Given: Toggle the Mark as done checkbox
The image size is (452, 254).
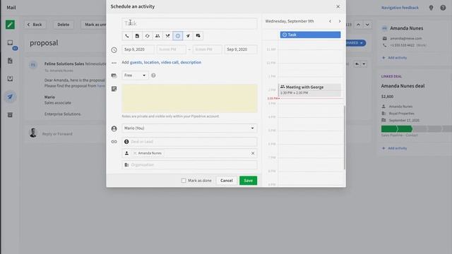Looking at the screenshot, I should [x=184, y=181].
